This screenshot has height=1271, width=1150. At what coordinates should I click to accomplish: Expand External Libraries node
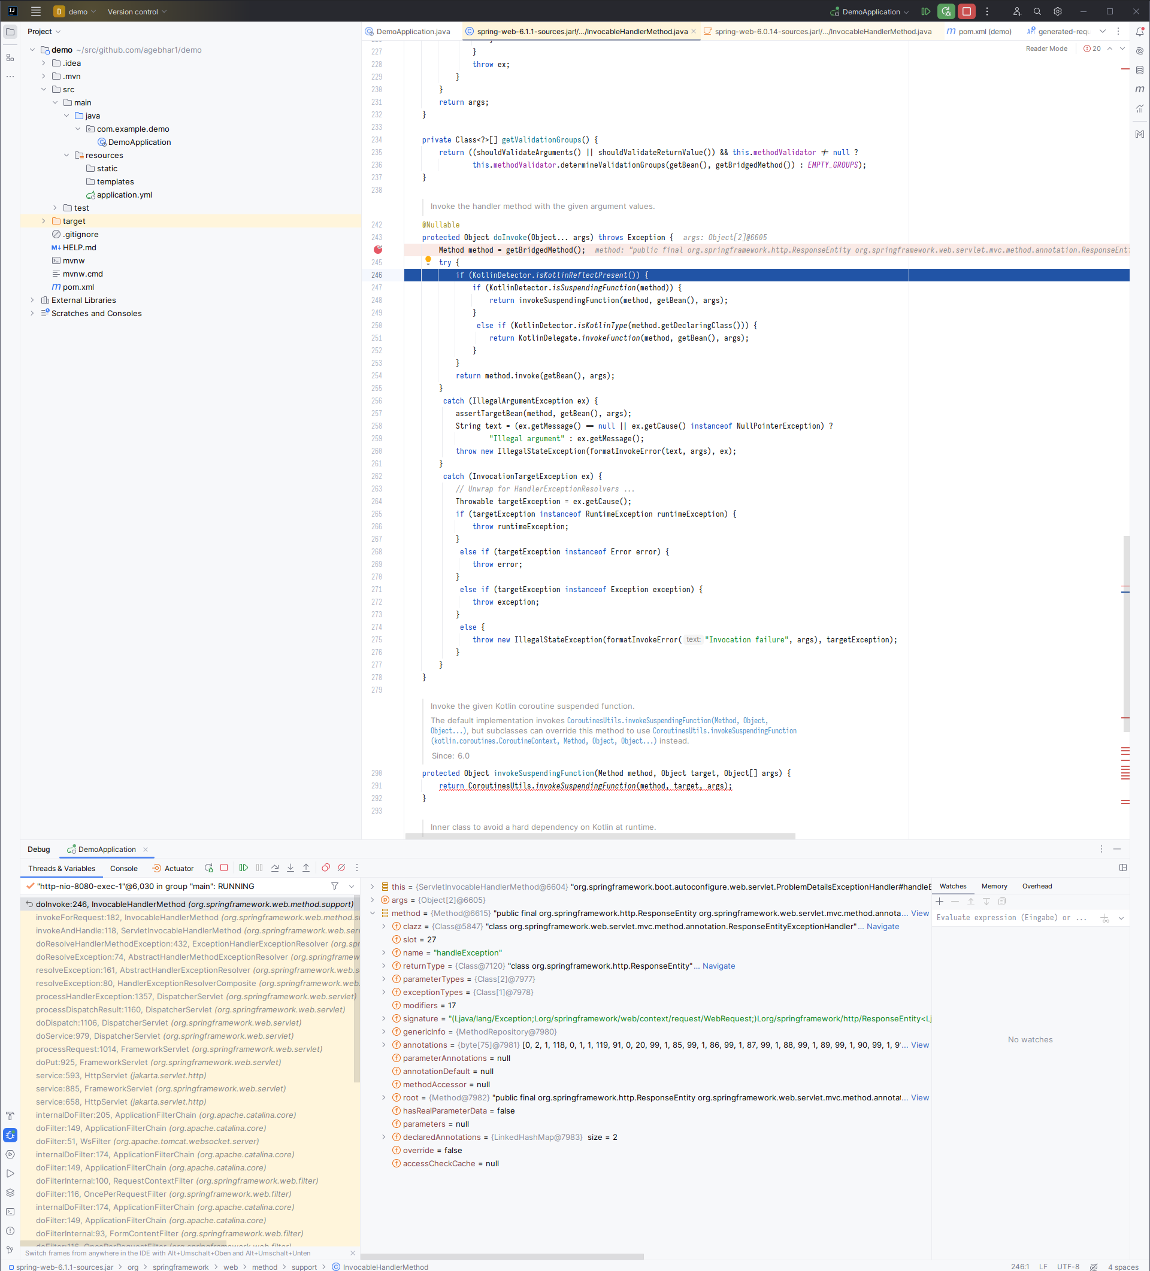pyautogui.click(x=32, y=300)
